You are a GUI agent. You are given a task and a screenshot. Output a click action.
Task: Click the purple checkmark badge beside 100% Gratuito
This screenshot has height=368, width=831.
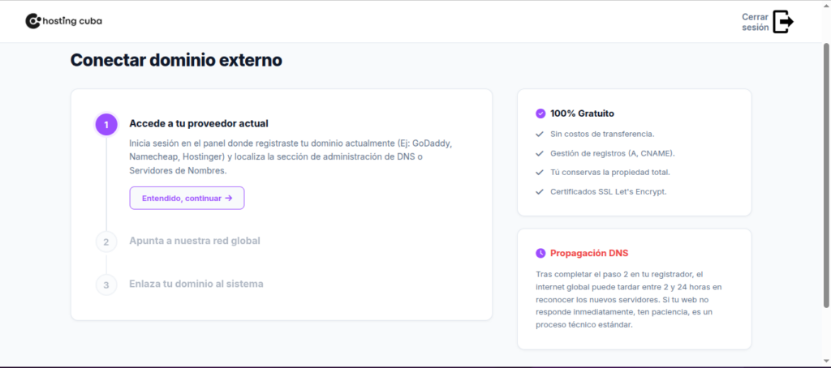540,113
